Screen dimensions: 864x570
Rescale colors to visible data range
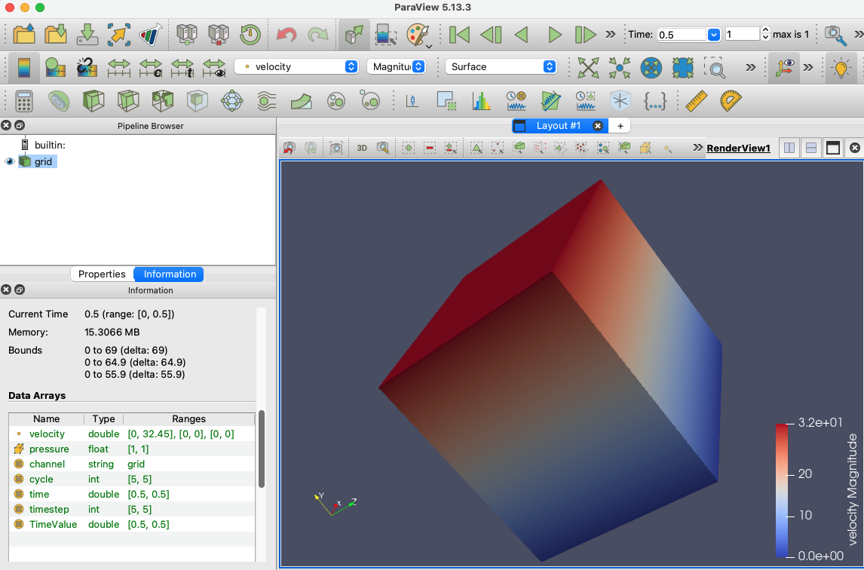click(214, 67)
